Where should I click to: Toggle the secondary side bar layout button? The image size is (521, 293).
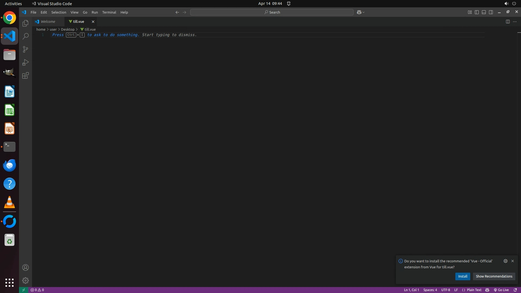[x=491, y=12]
